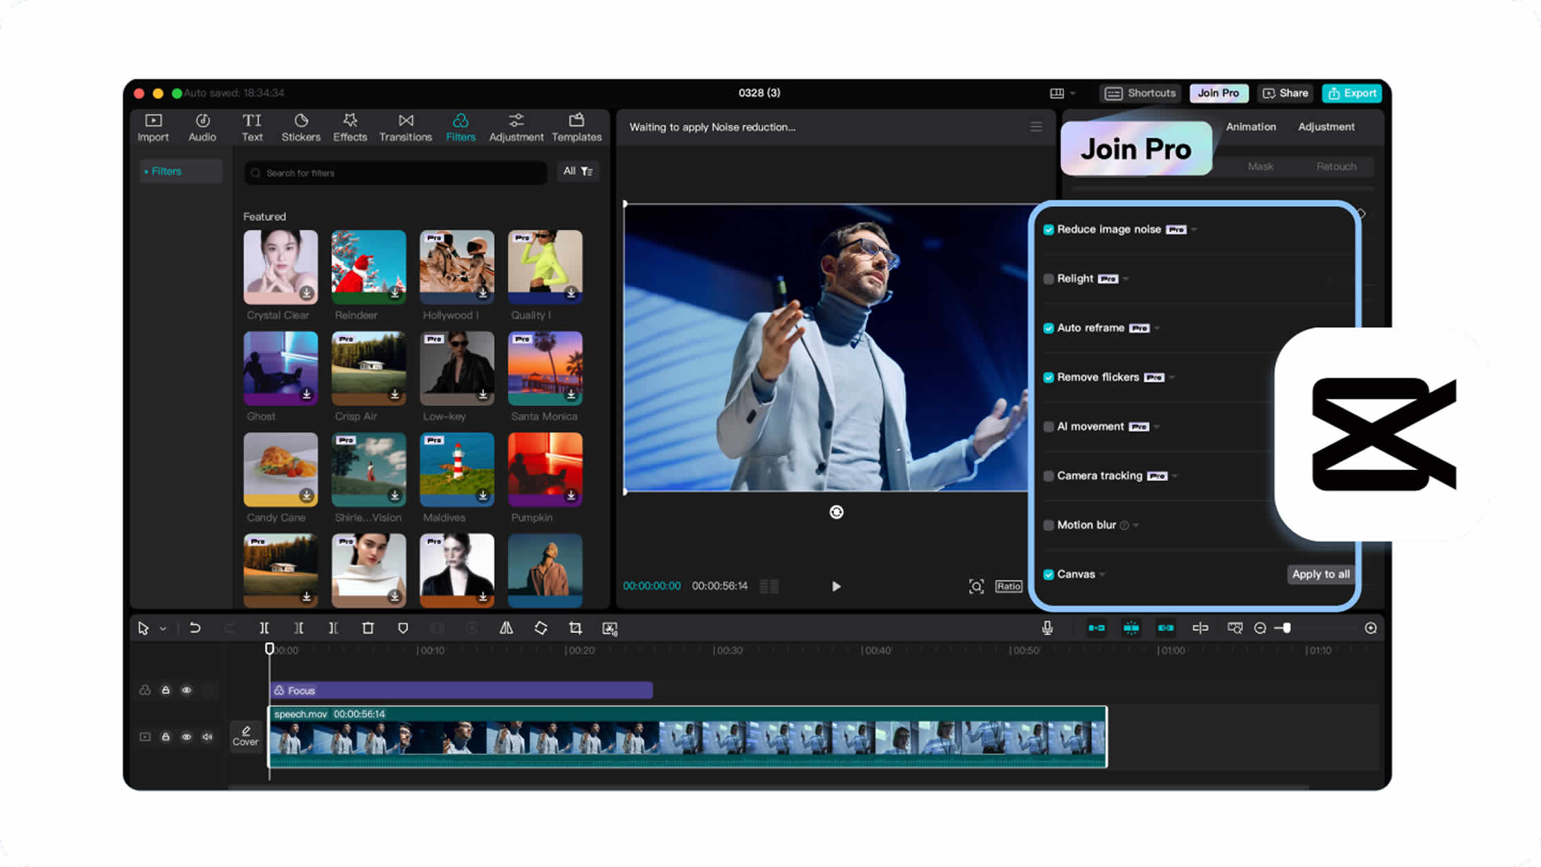Open the Adjustment tab in right panel
This screenshot has height=867, width=1541.
(x=1326, y=127)
